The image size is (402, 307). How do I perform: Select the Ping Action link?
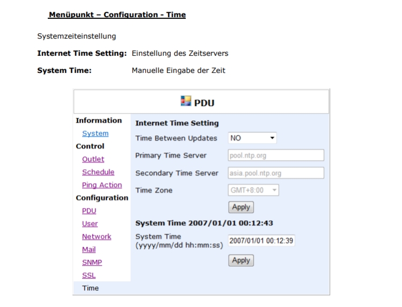pos(102,185)
